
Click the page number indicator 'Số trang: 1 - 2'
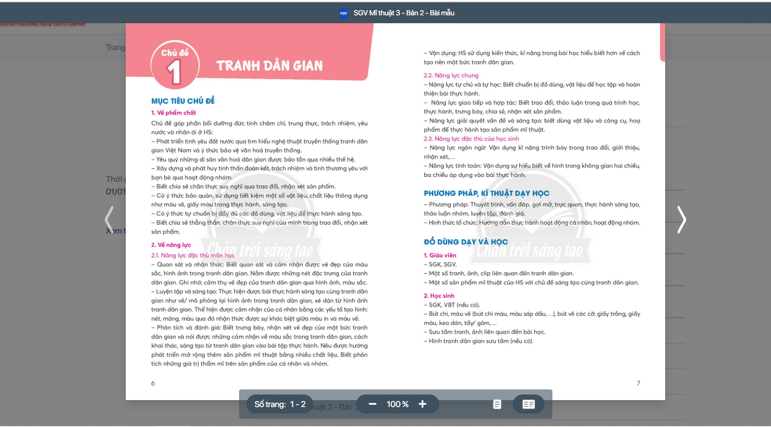tap(280, 404)
